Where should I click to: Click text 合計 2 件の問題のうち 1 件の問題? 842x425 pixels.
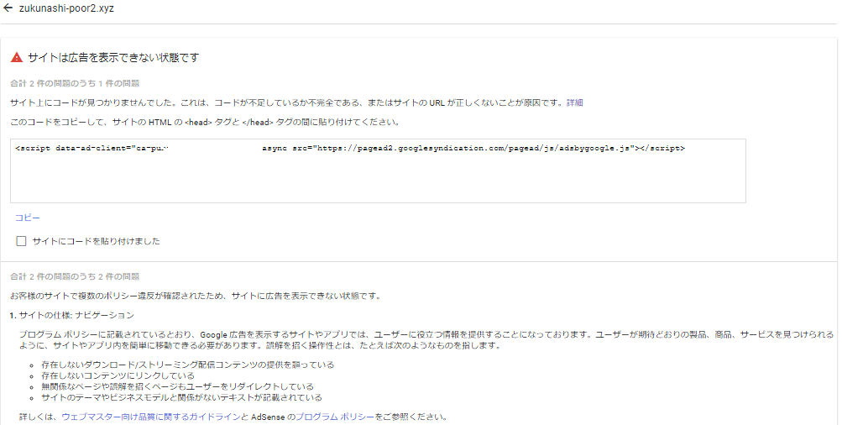point(75,83)
